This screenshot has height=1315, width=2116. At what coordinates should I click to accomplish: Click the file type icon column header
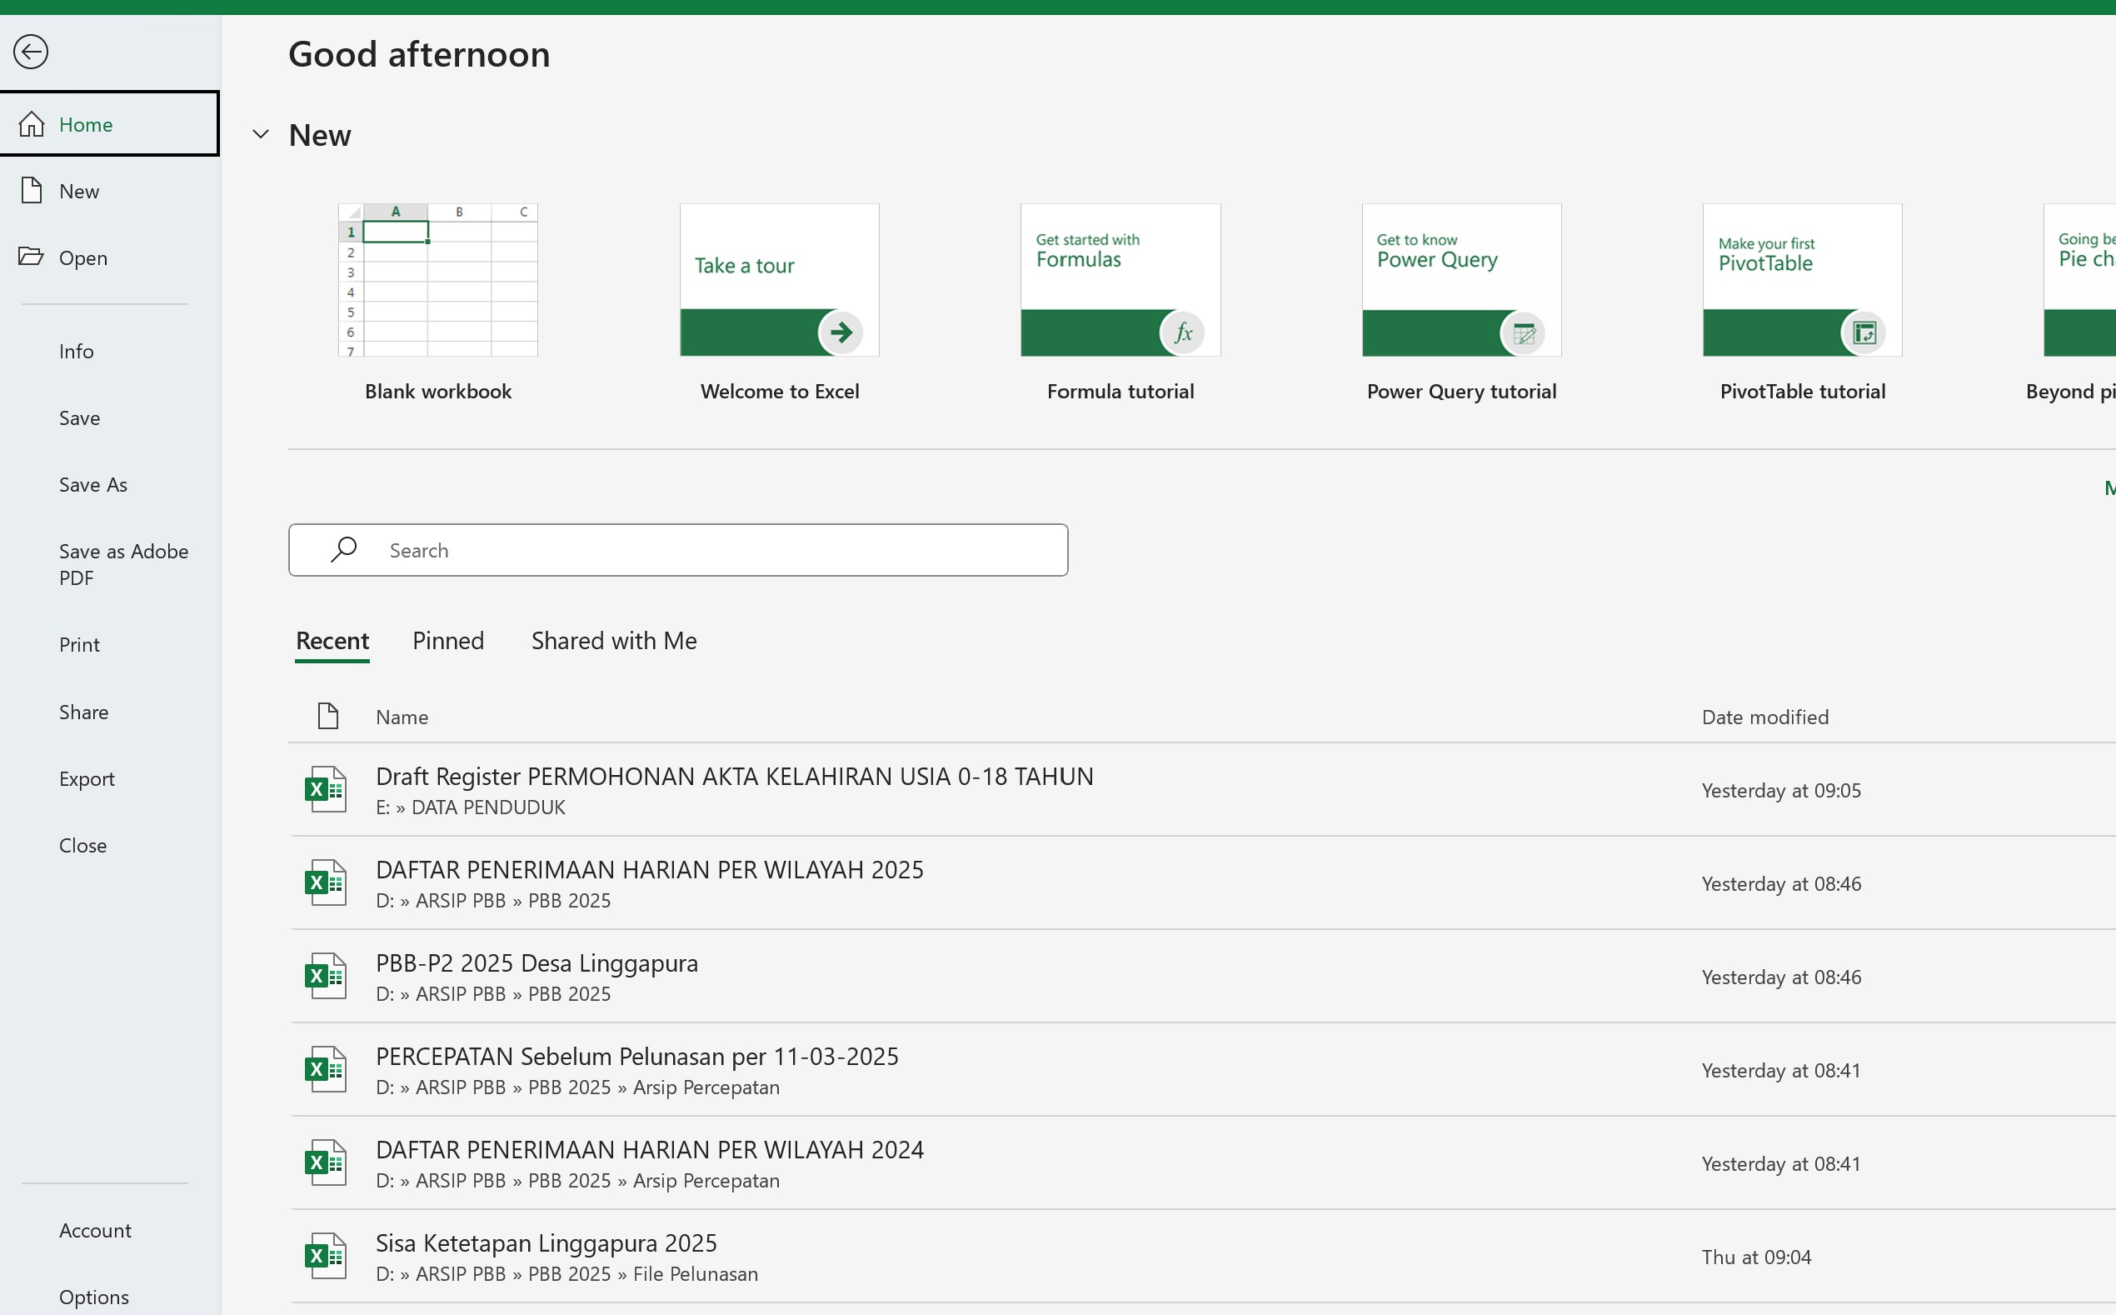(327, 717)
